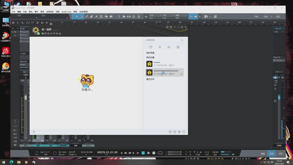Select the Bend tool in Studio One toolbar
Screen dimensions: 293x165
[x=106, y=16]
